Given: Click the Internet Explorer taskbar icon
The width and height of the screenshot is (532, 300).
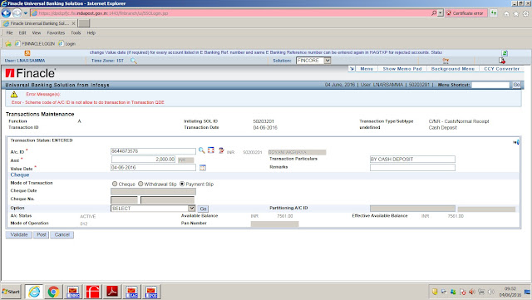Looking at the screenshot, I should coord(34,292).
